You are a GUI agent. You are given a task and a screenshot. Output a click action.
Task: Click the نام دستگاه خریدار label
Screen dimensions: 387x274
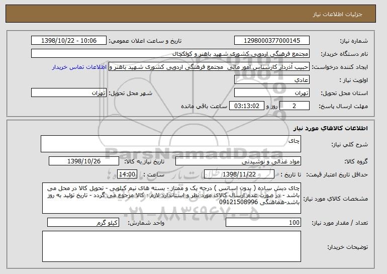pos(344,54)
